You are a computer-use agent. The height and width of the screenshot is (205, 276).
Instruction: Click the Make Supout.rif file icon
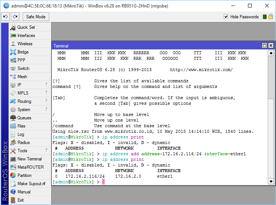(x=13, y=184)
